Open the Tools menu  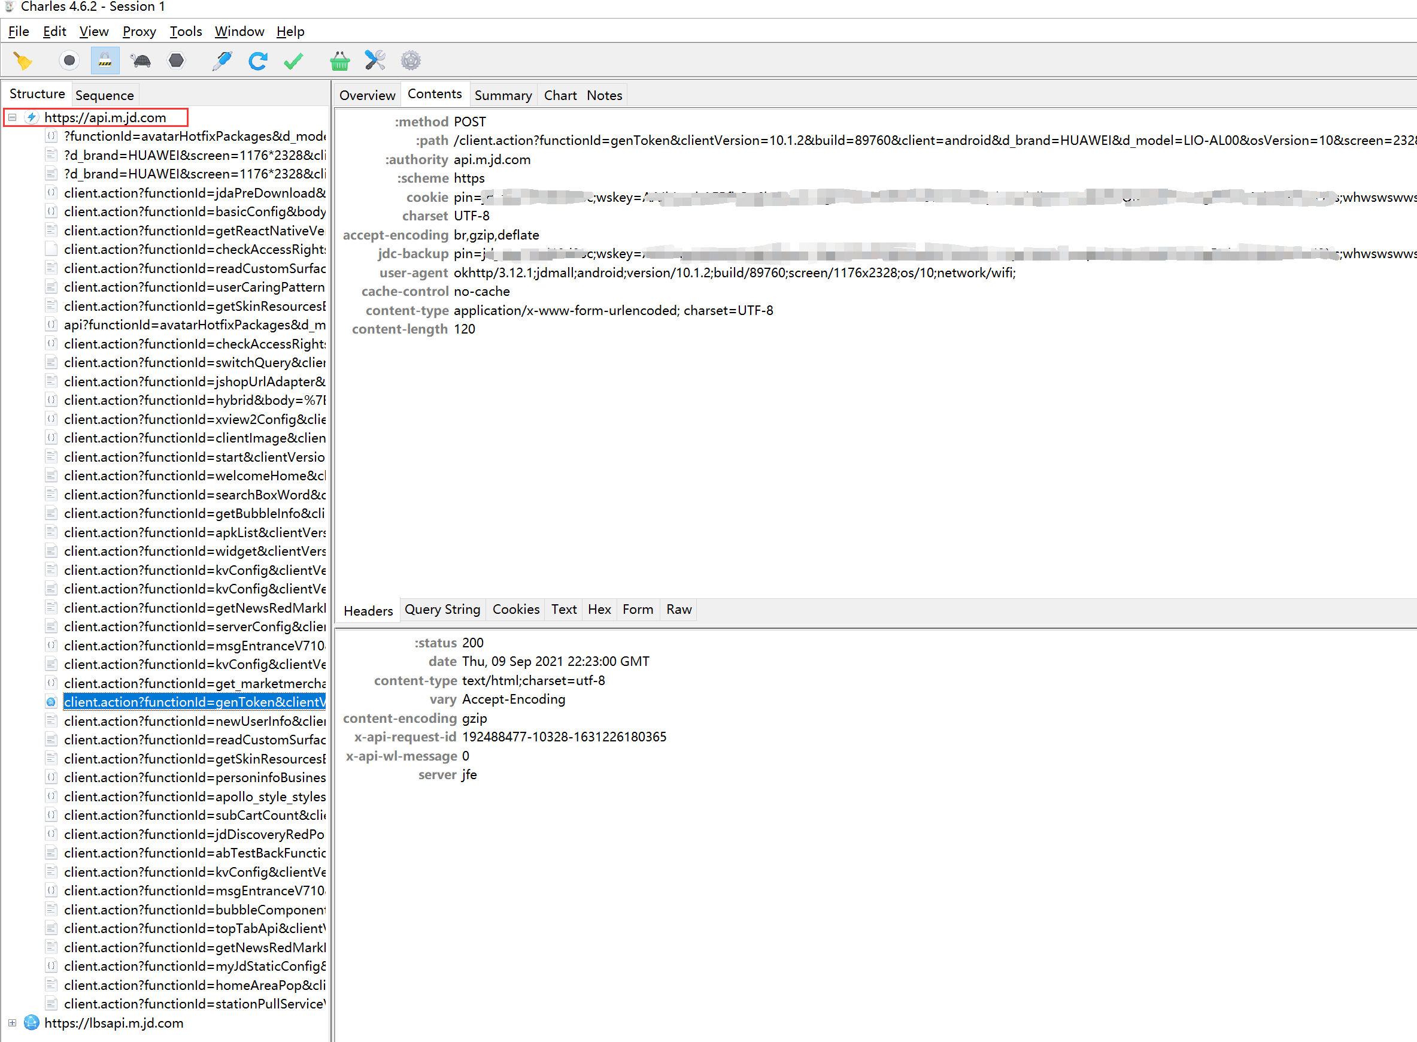(186, 31)
